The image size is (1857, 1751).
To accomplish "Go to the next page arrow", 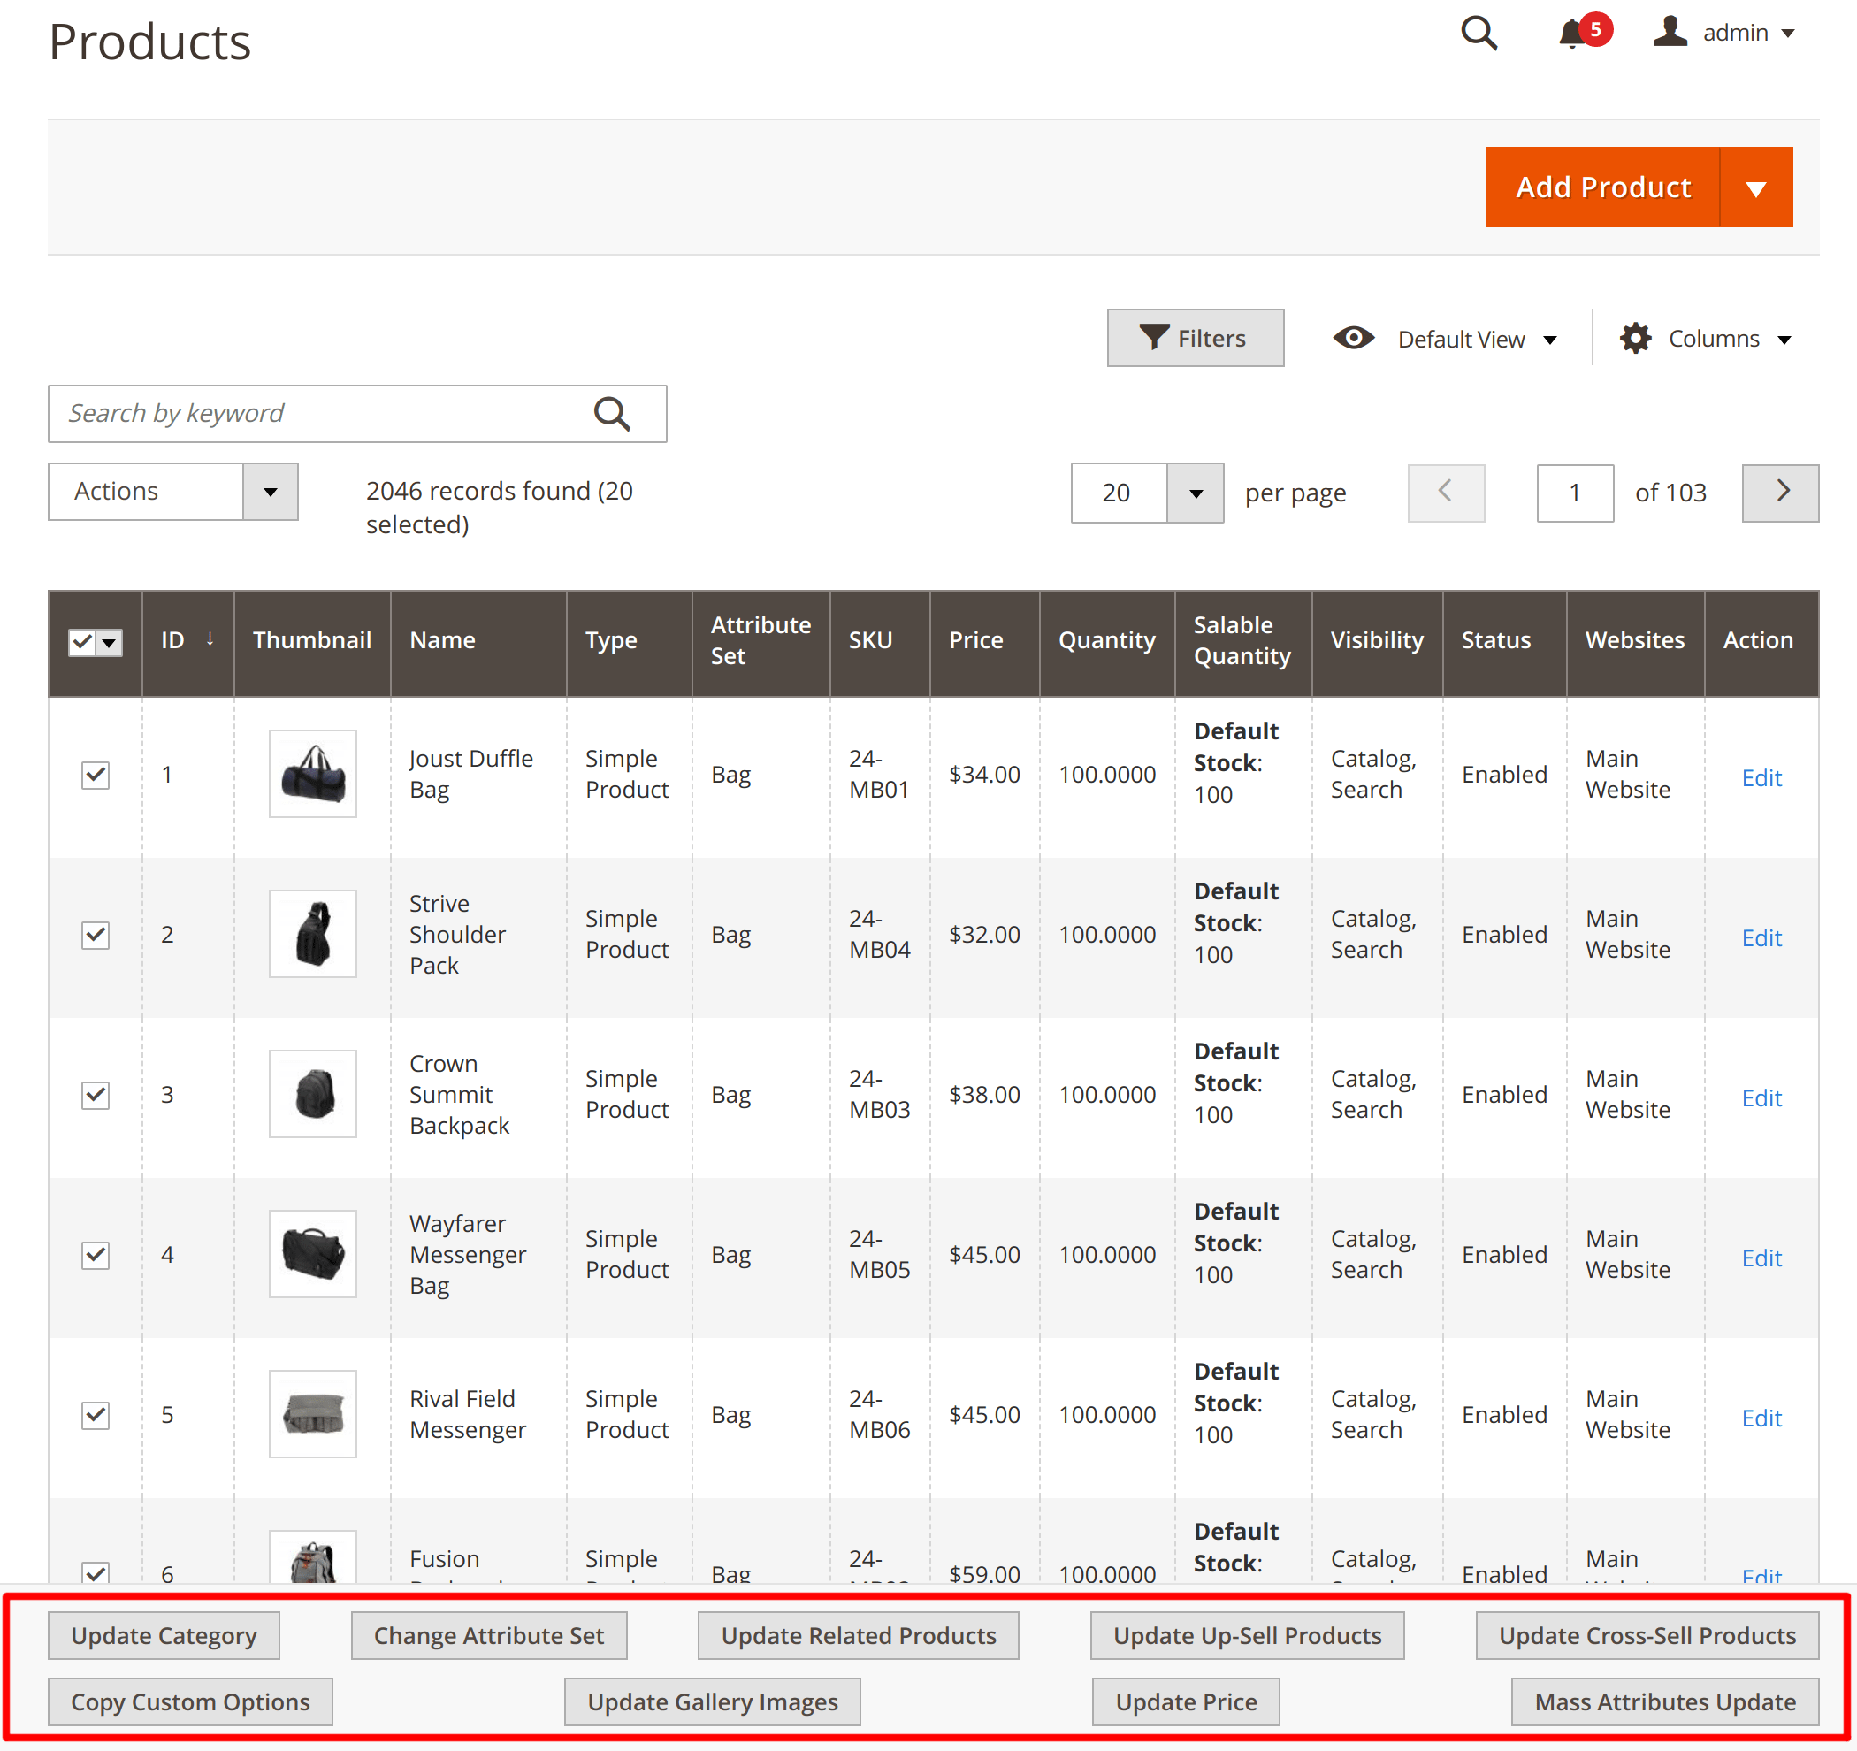I will 1780,493.
